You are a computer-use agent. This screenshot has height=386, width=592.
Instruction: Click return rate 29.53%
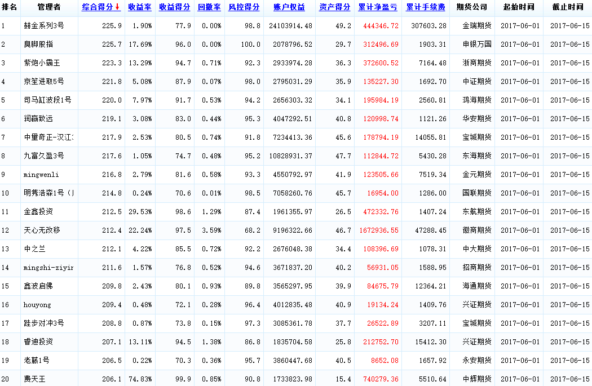(140, 212)
